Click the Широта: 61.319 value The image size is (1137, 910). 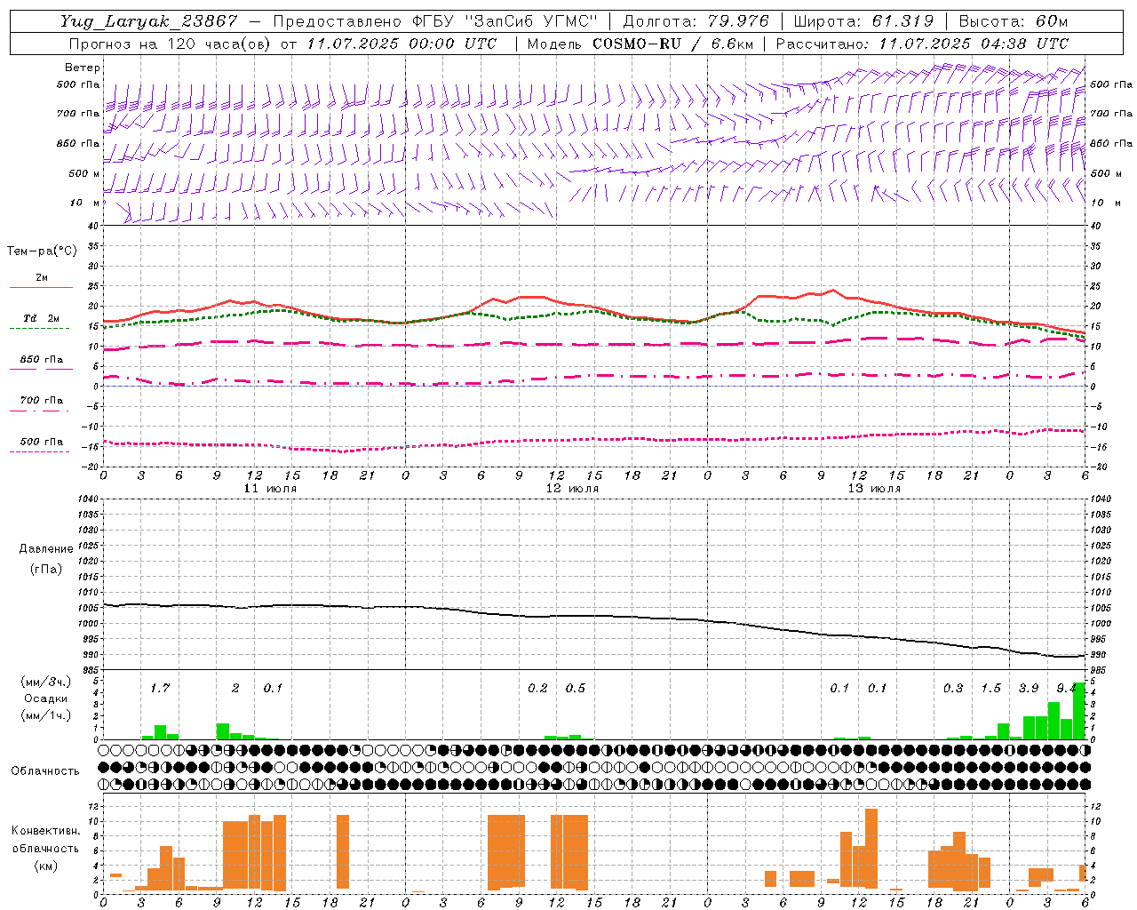pos(863,21)
